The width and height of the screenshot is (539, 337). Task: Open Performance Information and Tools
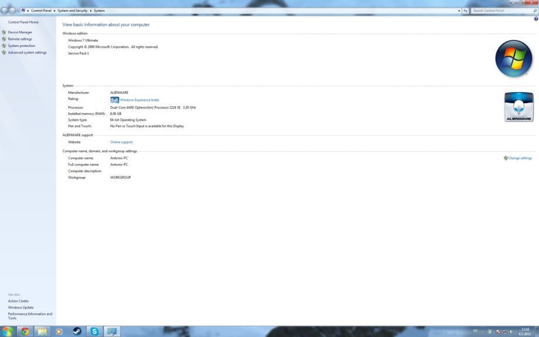(x=30, y=316)
